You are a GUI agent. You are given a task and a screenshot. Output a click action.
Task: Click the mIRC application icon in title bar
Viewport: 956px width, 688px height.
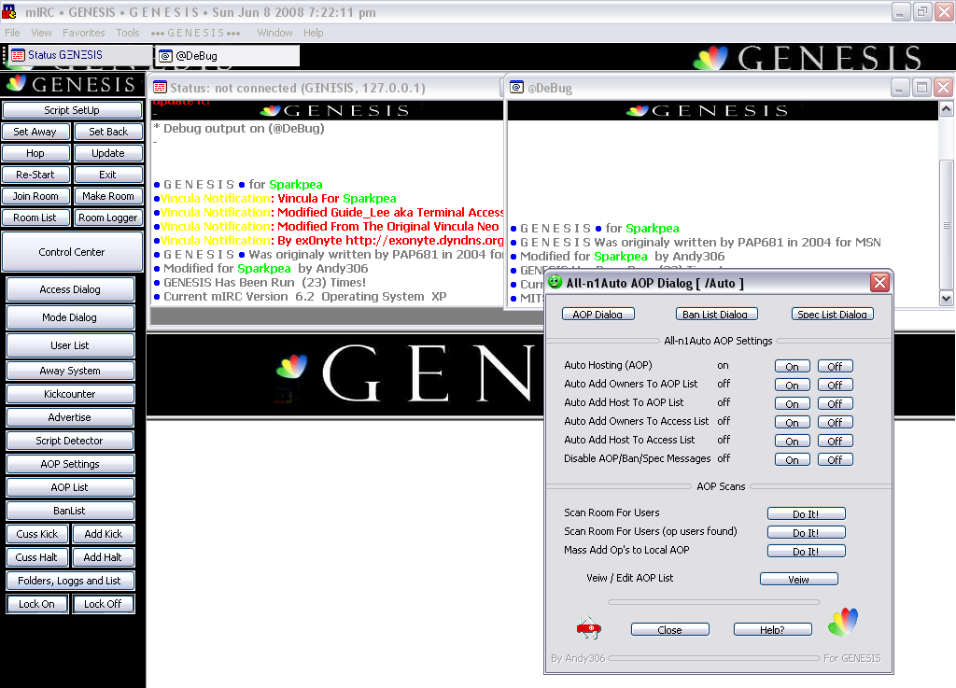pyautogui.click(x=9, y=11)
